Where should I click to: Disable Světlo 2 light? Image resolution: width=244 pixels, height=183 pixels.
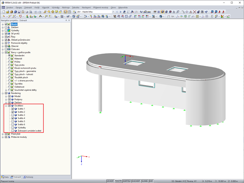click(x=13, y=112)
